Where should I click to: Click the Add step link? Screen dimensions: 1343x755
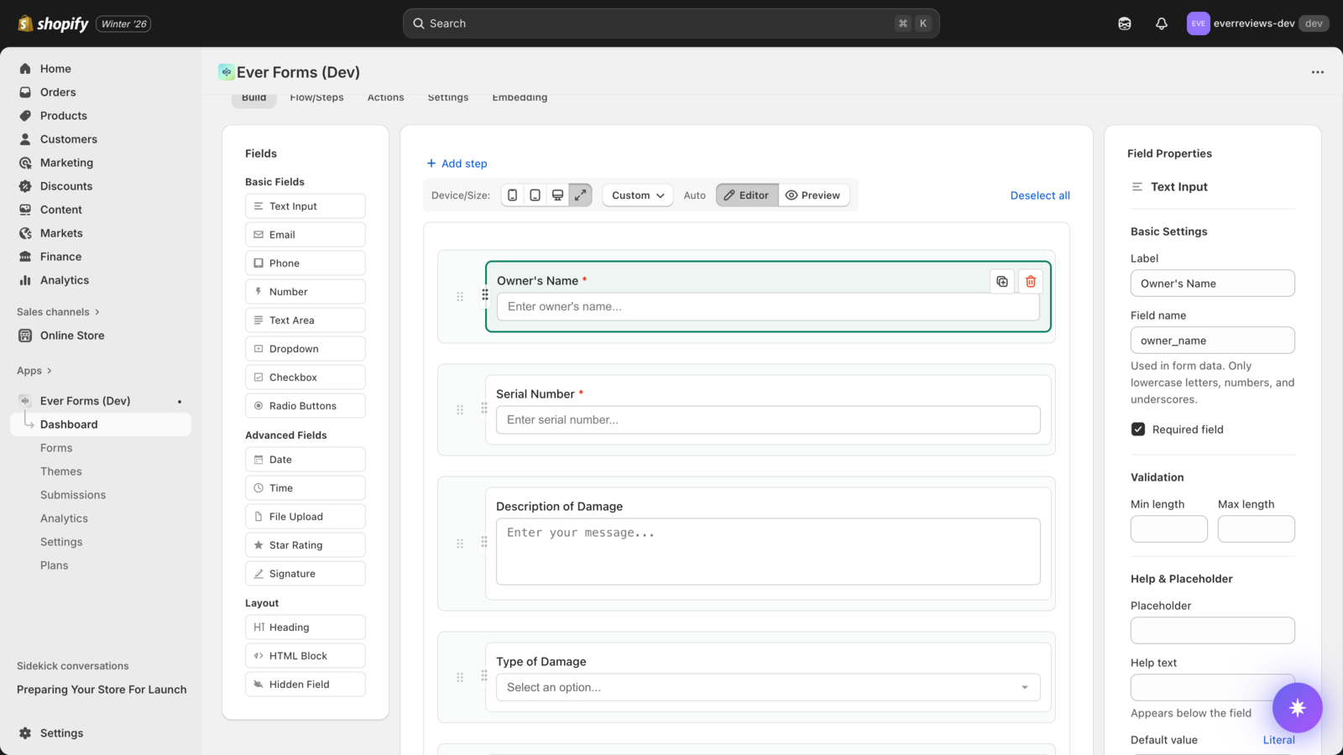tap(457, 164)
